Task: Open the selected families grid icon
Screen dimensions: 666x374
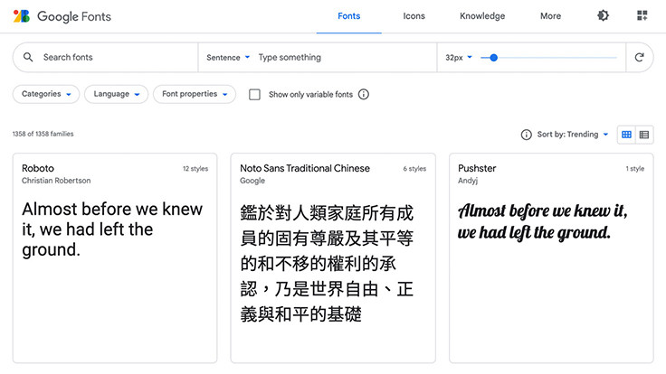Action: (642, 15)
